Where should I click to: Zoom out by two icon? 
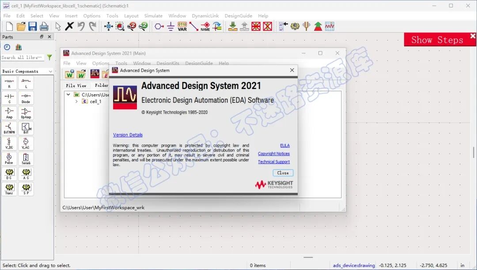143,26
